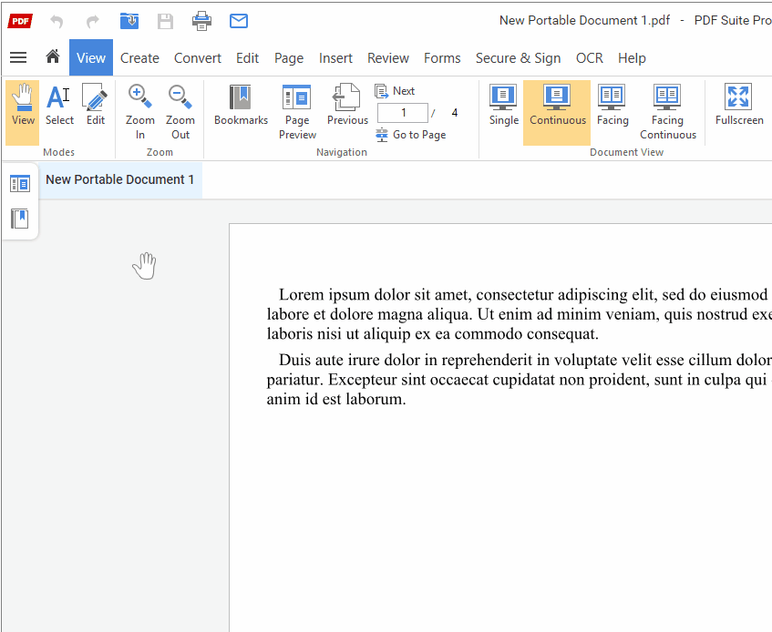This screenshot has height=632, width=772.
Task: Go to the Home screen icon
Action: tap(53, 56)
